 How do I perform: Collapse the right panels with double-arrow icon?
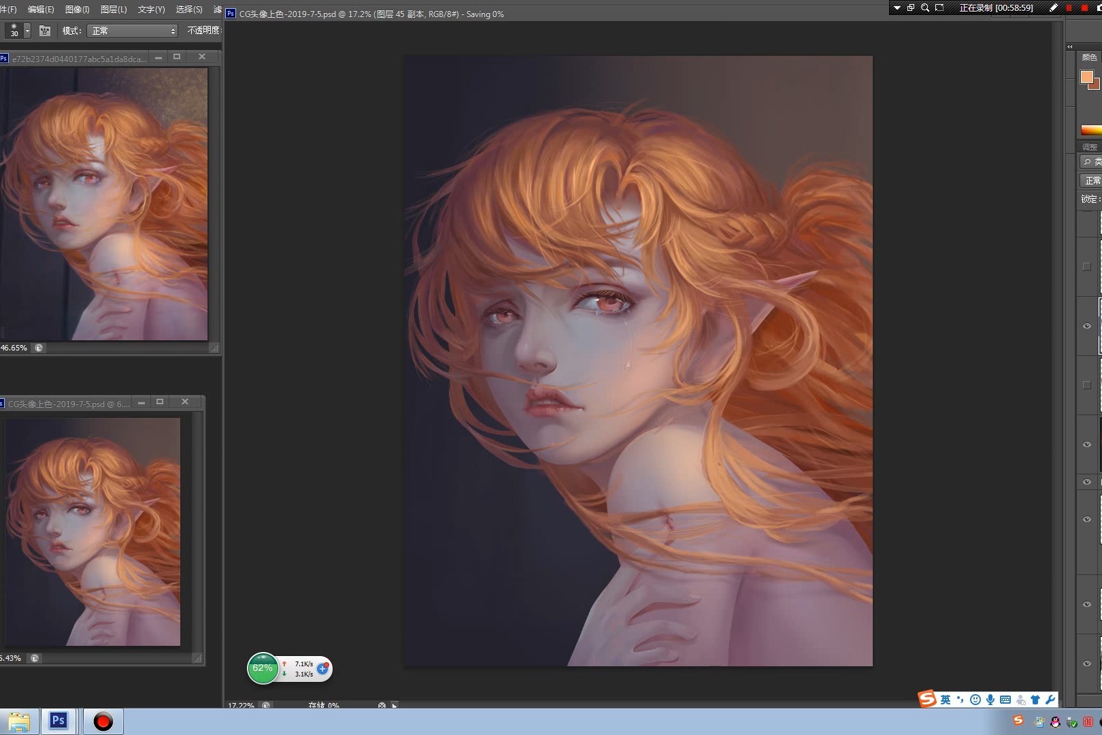click(x=1070, y=47)
